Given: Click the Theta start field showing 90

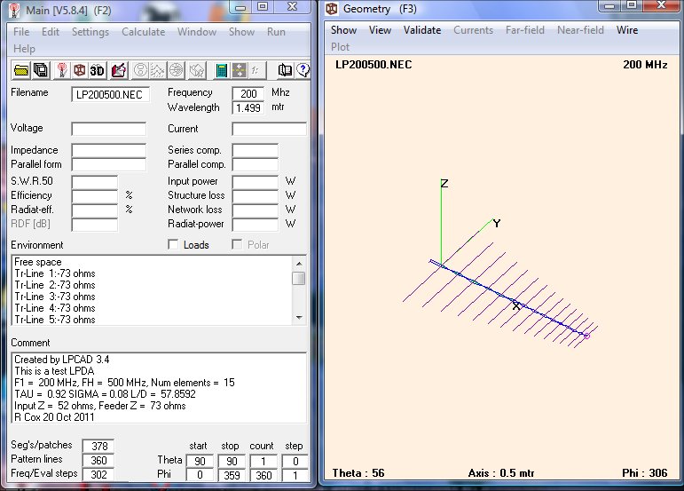Looking at the screenshot, I should [x=200, y=462].
